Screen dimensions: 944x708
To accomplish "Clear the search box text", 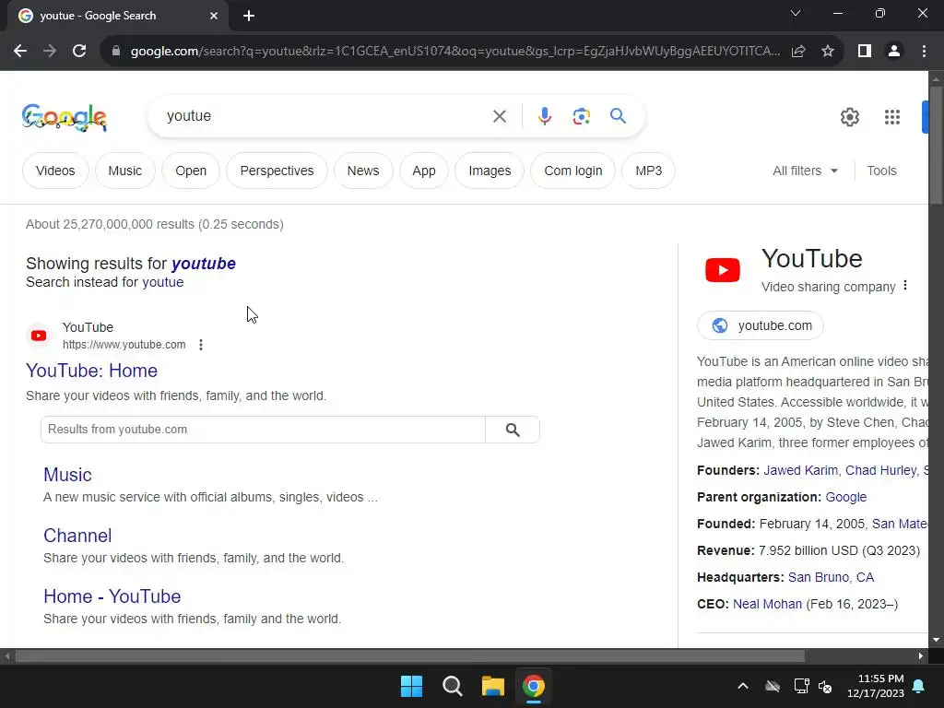I will click(x=499, y=116).
